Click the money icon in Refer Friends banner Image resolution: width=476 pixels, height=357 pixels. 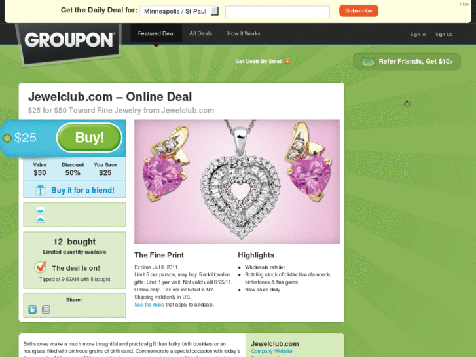(367, 62)
